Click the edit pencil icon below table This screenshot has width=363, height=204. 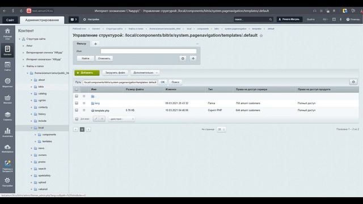[96, 119]
